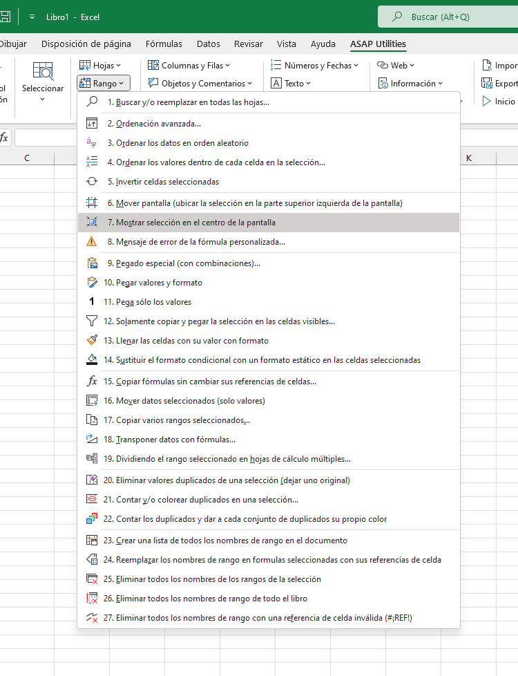Screen dimensions: 518x676
Task: Open the Quick Access Toolbar customize arrow
Action: click(32, 17)
